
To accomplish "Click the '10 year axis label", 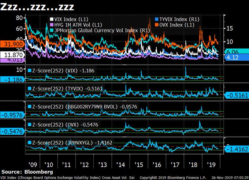I will pos(49,165).
